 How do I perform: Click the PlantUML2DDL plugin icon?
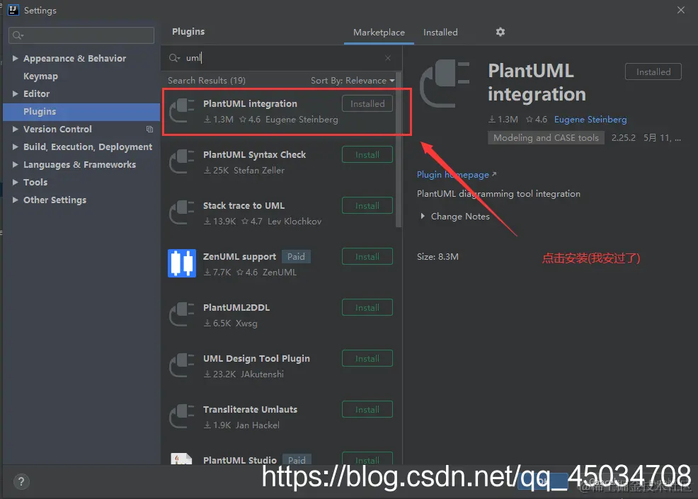pyautogui.click(x=182, y=315)
